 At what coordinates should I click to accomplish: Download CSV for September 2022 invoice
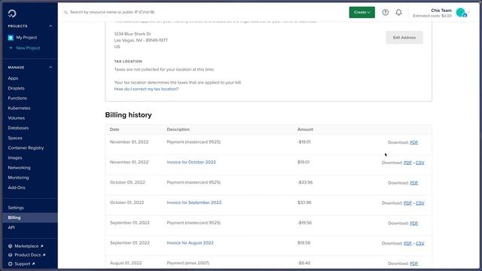click(420, 203)
